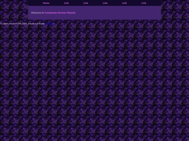Image resolution: width=189 pixels, height=141 pixels.
Task: Click the last Link in the navbar
Action: pos(144,3)
